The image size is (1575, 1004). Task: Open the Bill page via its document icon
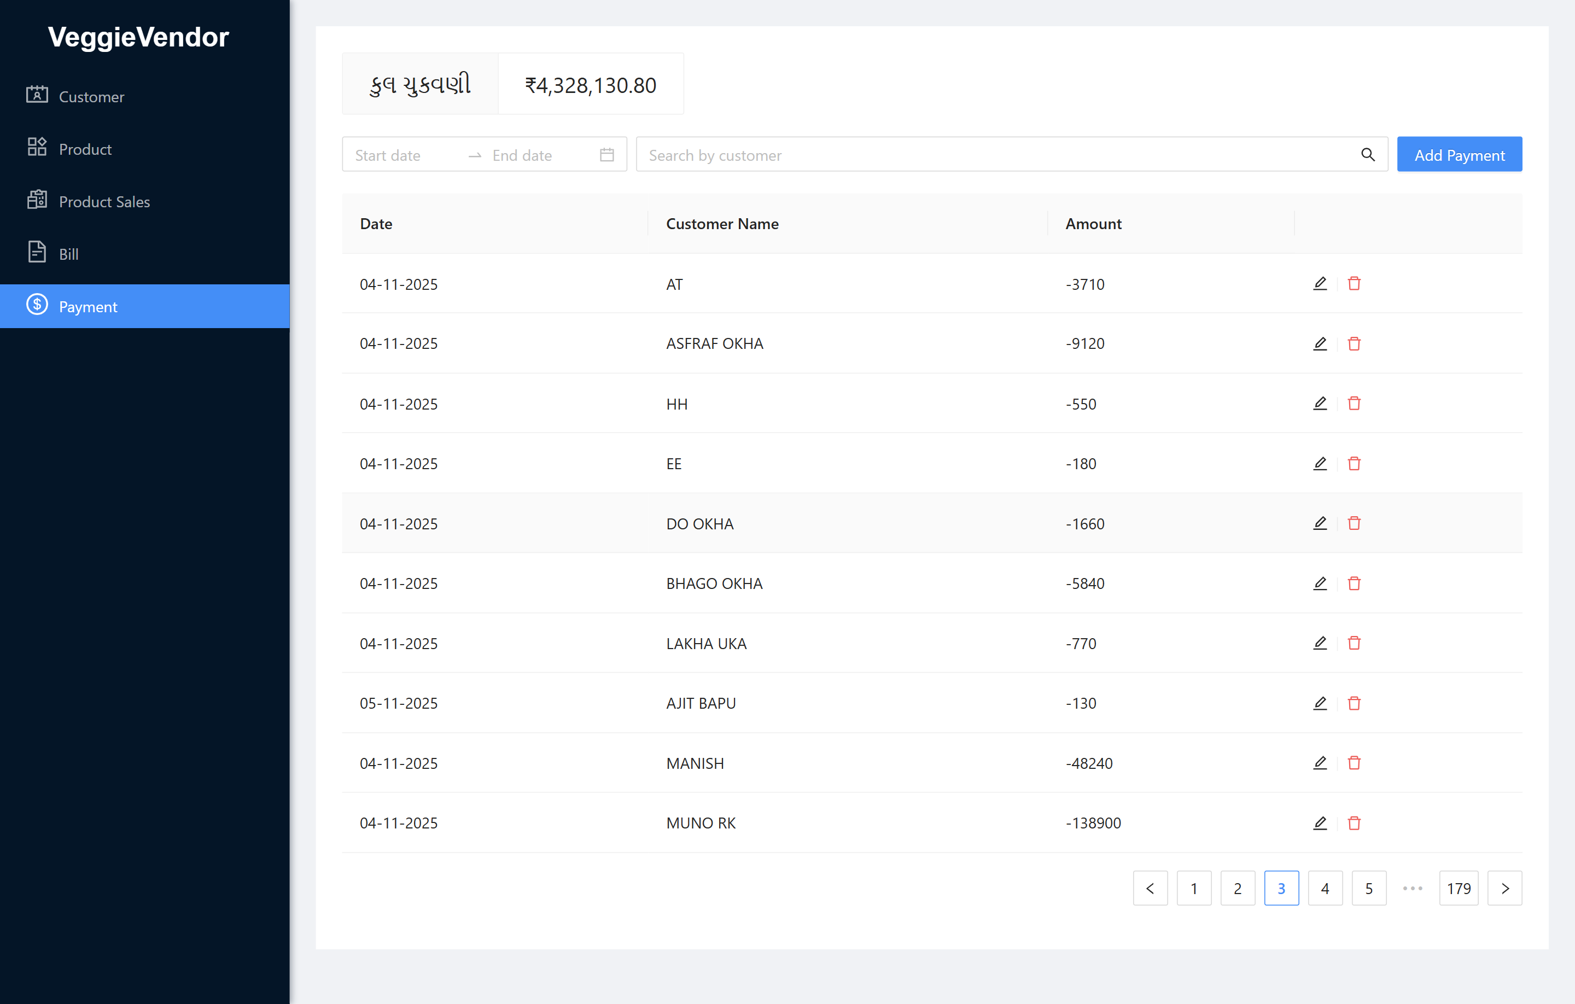pyautogui.click(x=37, y=253)
